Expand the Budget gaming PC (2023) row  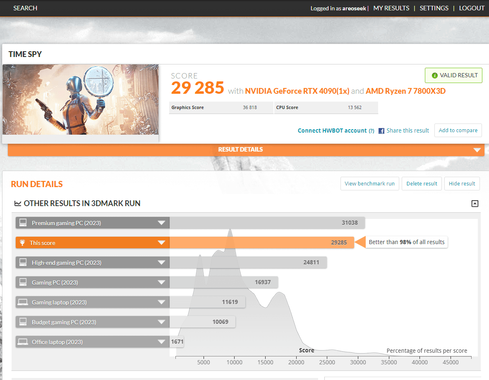coord(161,322)
